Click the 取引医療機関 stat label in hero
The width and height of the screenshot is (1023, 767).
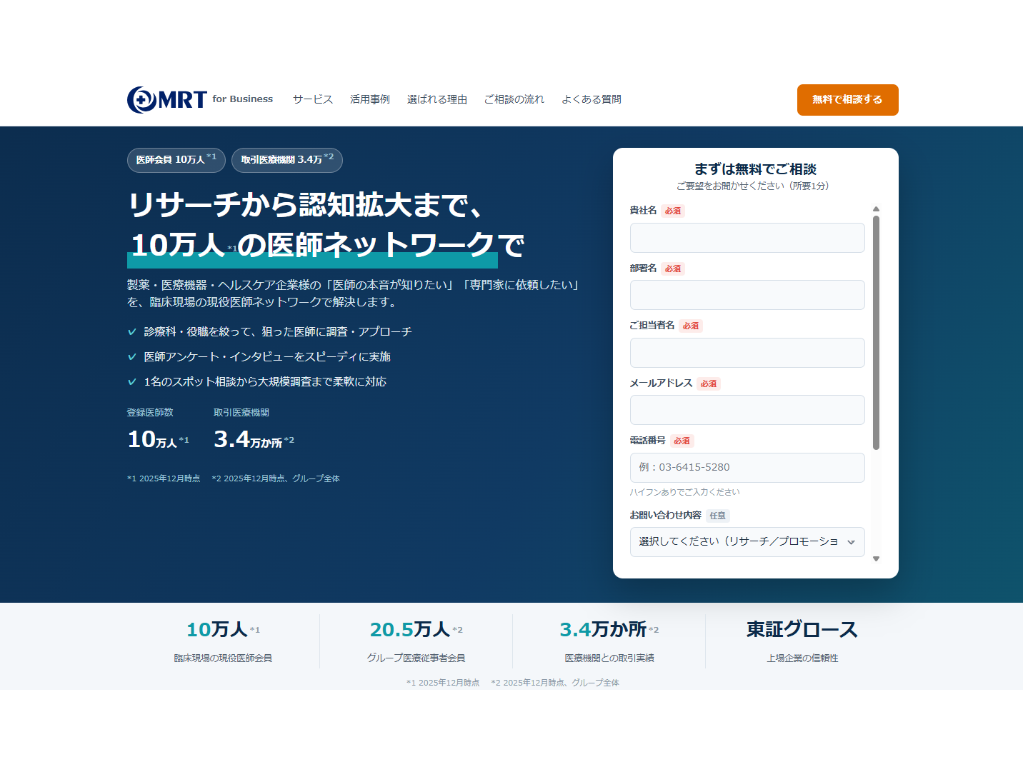(x=241, y=413)
